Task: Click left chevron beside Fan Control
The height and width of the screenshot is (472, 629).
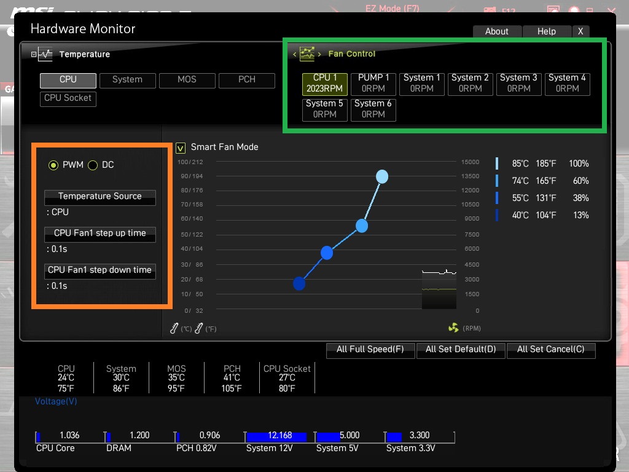Action: tap(294, 54)
